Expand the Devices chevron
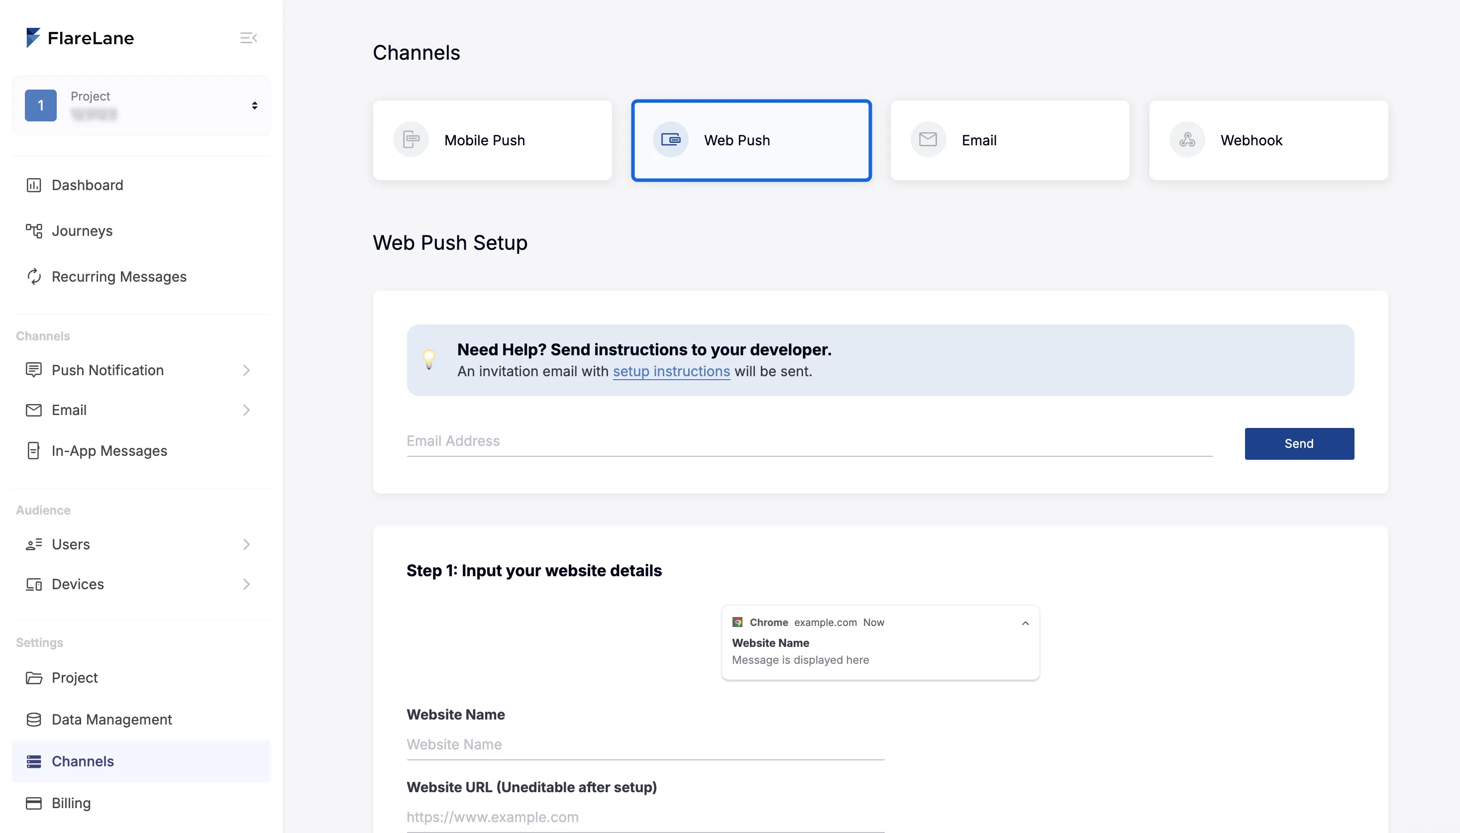 point(247,584)
